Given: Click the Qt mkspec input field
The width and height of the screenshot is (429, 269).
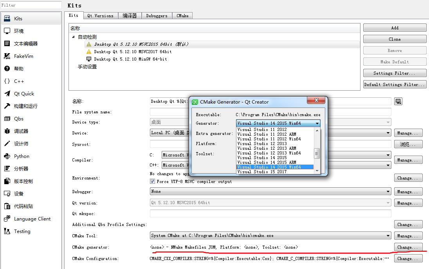Looking at the screenshot, I should coord(270,213).
